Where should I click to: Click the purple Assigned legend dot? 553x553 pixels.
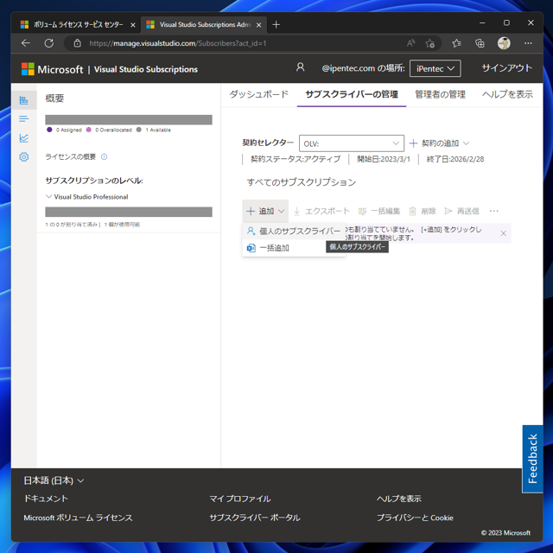pos(49,130)
